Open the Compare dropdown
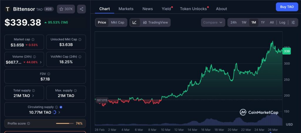Image resolution: width=301 pixels, height=133 pixels. [x=213, y=22]
